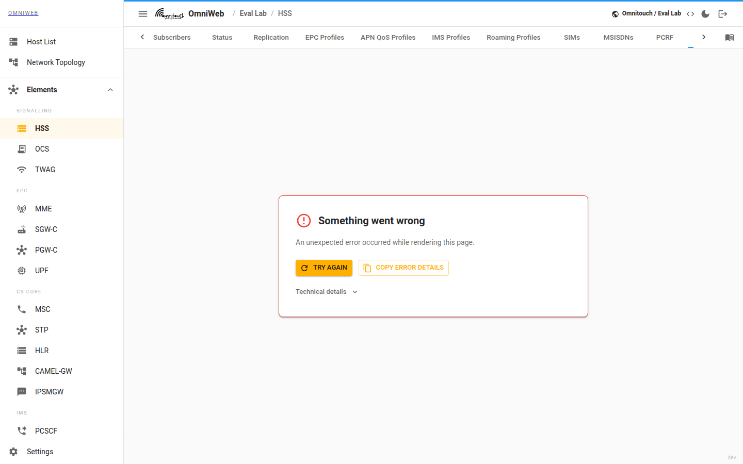Open the Roaming Profiles tab

513,37
